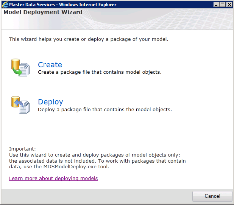
Task: Click the Internet Explorer icon in title bar
Action: click(x=5, y=5)
